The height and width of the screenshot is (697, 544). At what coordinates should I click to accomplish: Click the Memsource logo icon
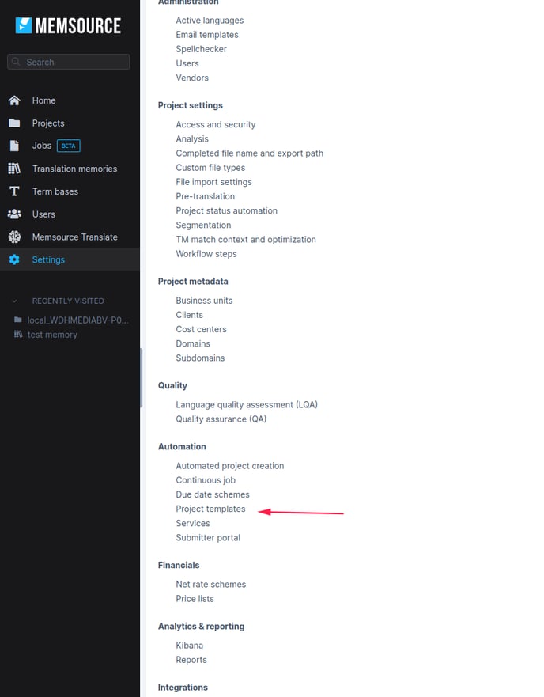click(24, 25)
